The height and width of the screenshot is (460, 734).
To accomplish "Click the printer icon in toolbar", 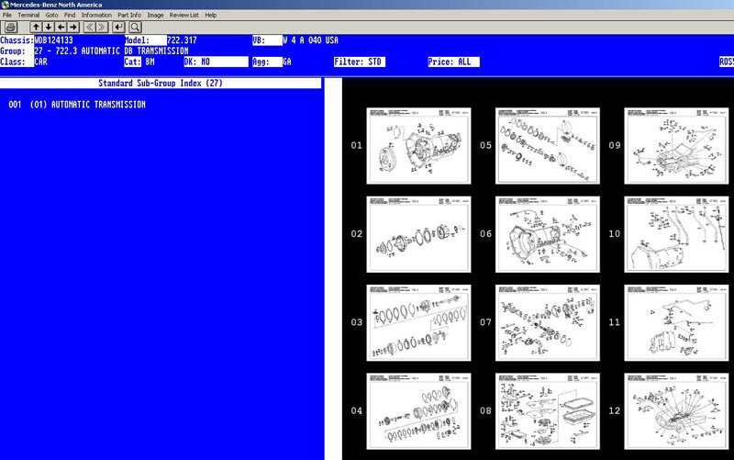I will pyautogui.click(x=10, y=28).
